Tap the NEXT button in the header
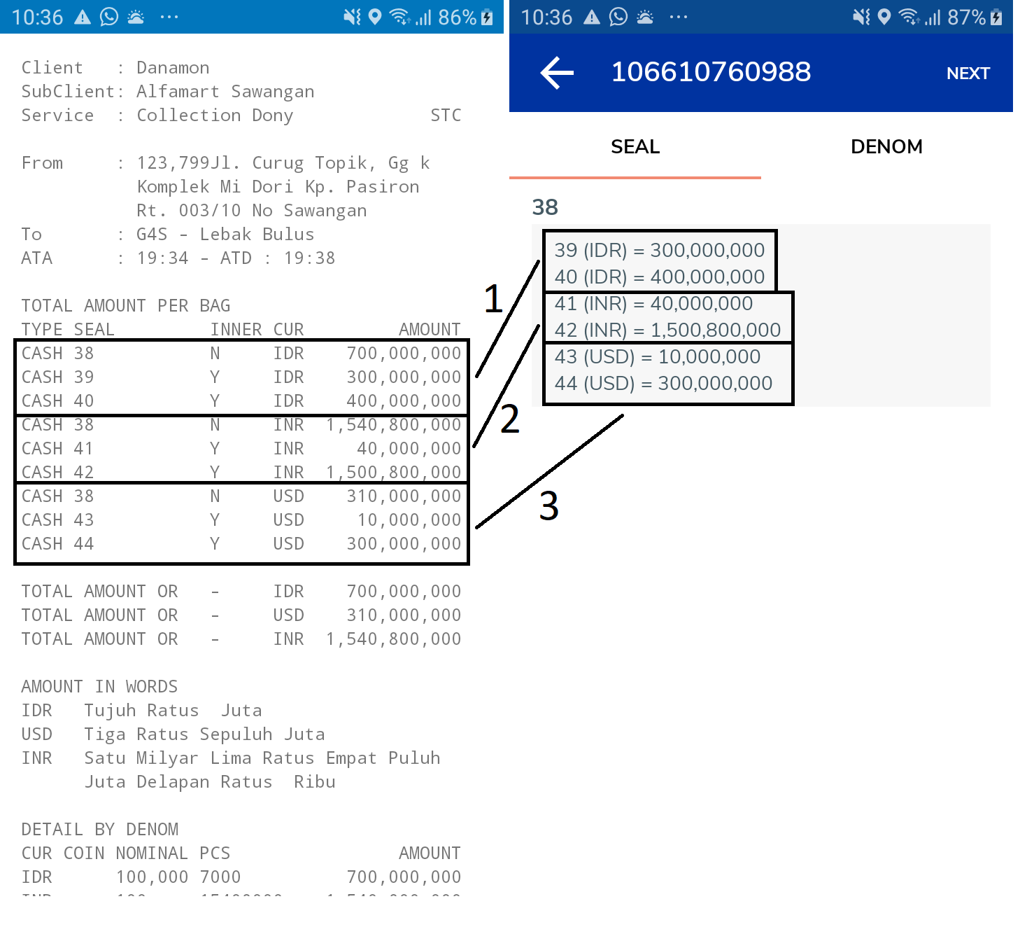1027x941 pixels. point(968,74)
